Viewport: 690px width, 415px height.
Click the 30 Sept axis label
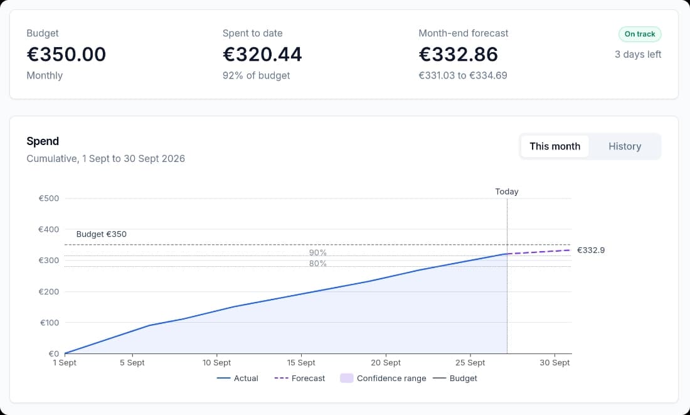tap(555, 362)
